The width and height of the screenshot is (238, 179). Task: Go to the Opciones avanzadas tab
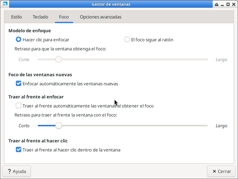point(100,17)
